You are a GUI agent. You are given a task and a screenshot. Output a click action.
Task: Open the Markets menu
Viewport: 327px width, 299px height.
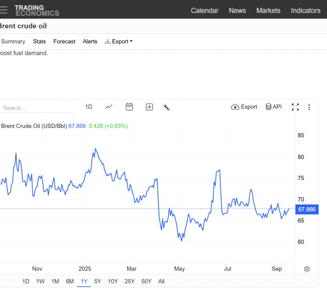tap(268, 10)
